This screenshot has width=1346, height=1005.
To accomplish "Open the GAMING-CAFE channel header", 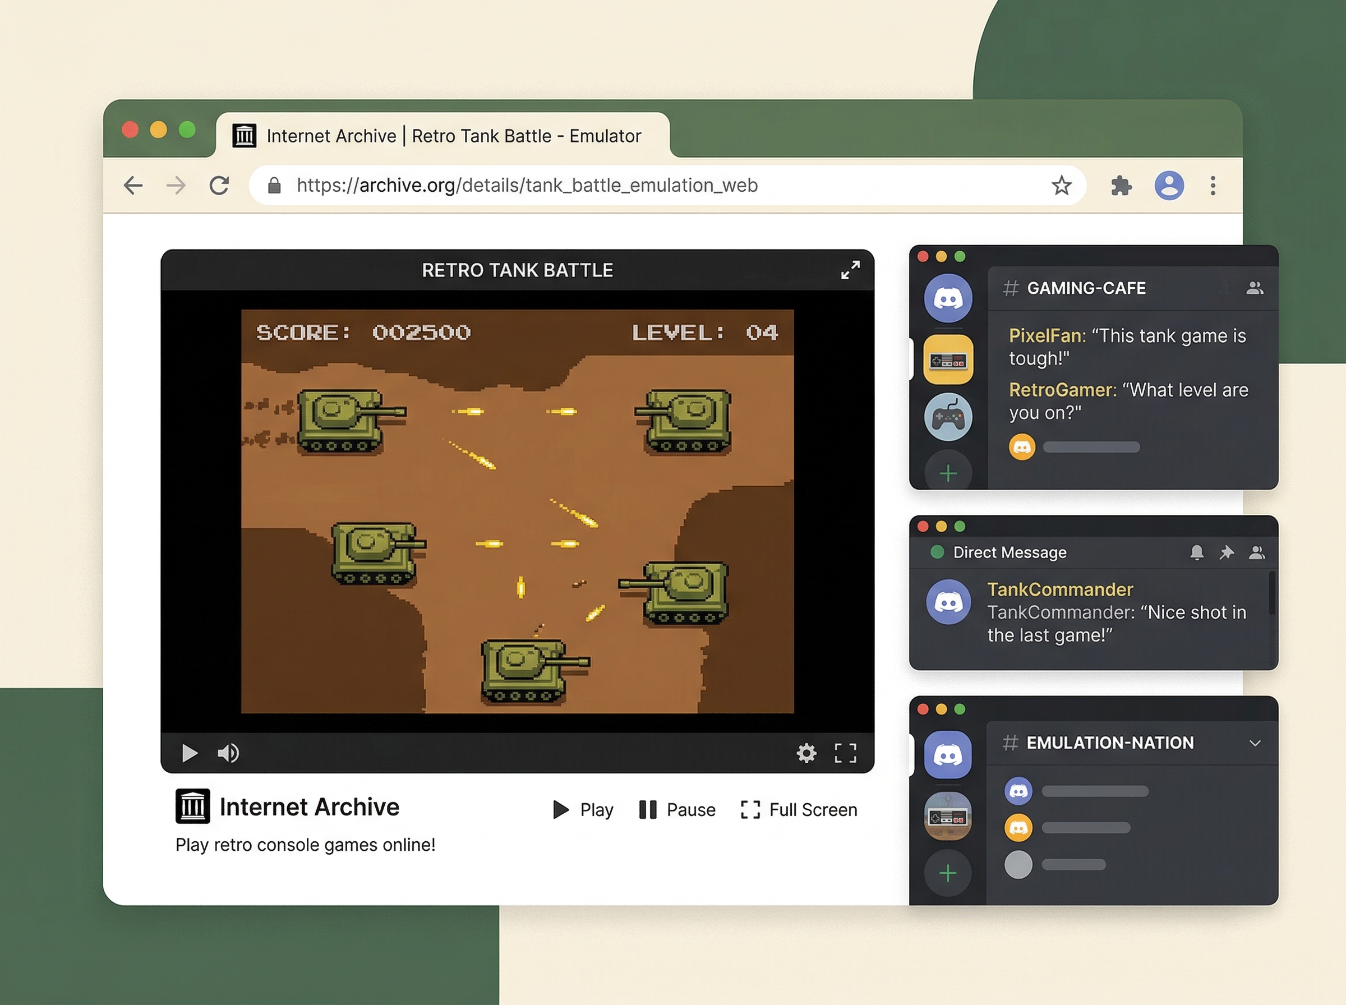I will pyautogui.click(x=1086, y=288).
